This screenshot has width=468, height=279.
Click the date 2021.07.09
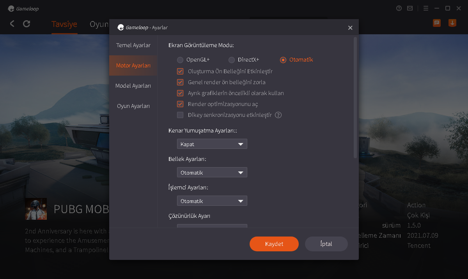(x=423, y=235)
